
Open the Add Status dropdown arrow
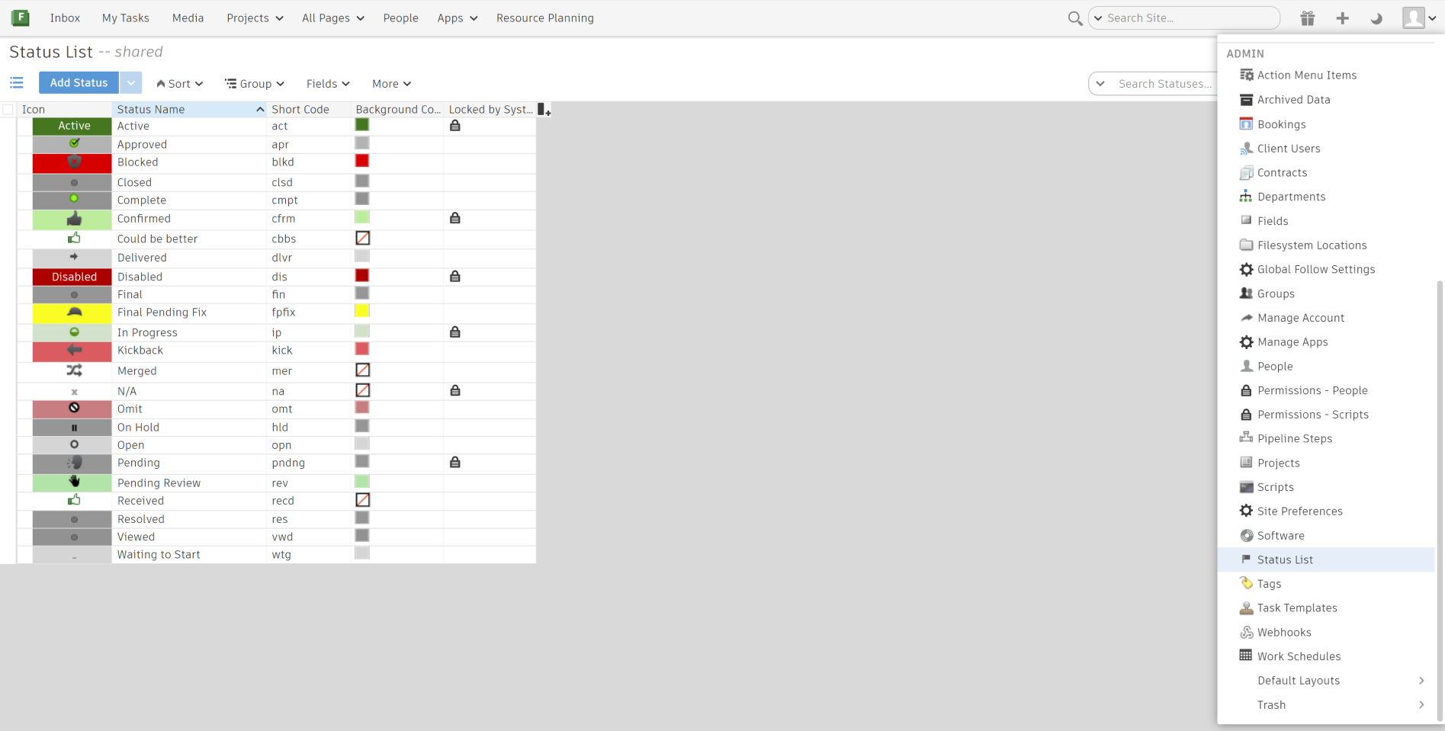pos(131,82)
